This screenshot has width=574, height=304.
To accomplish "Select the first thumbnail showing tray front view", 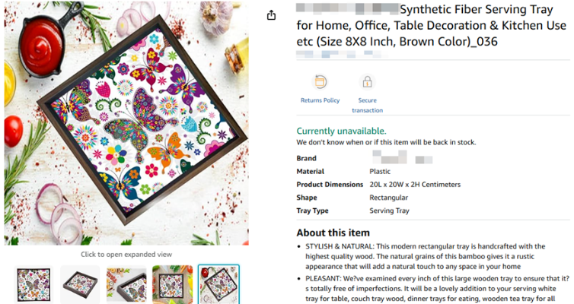I will [x=34, y=284].
